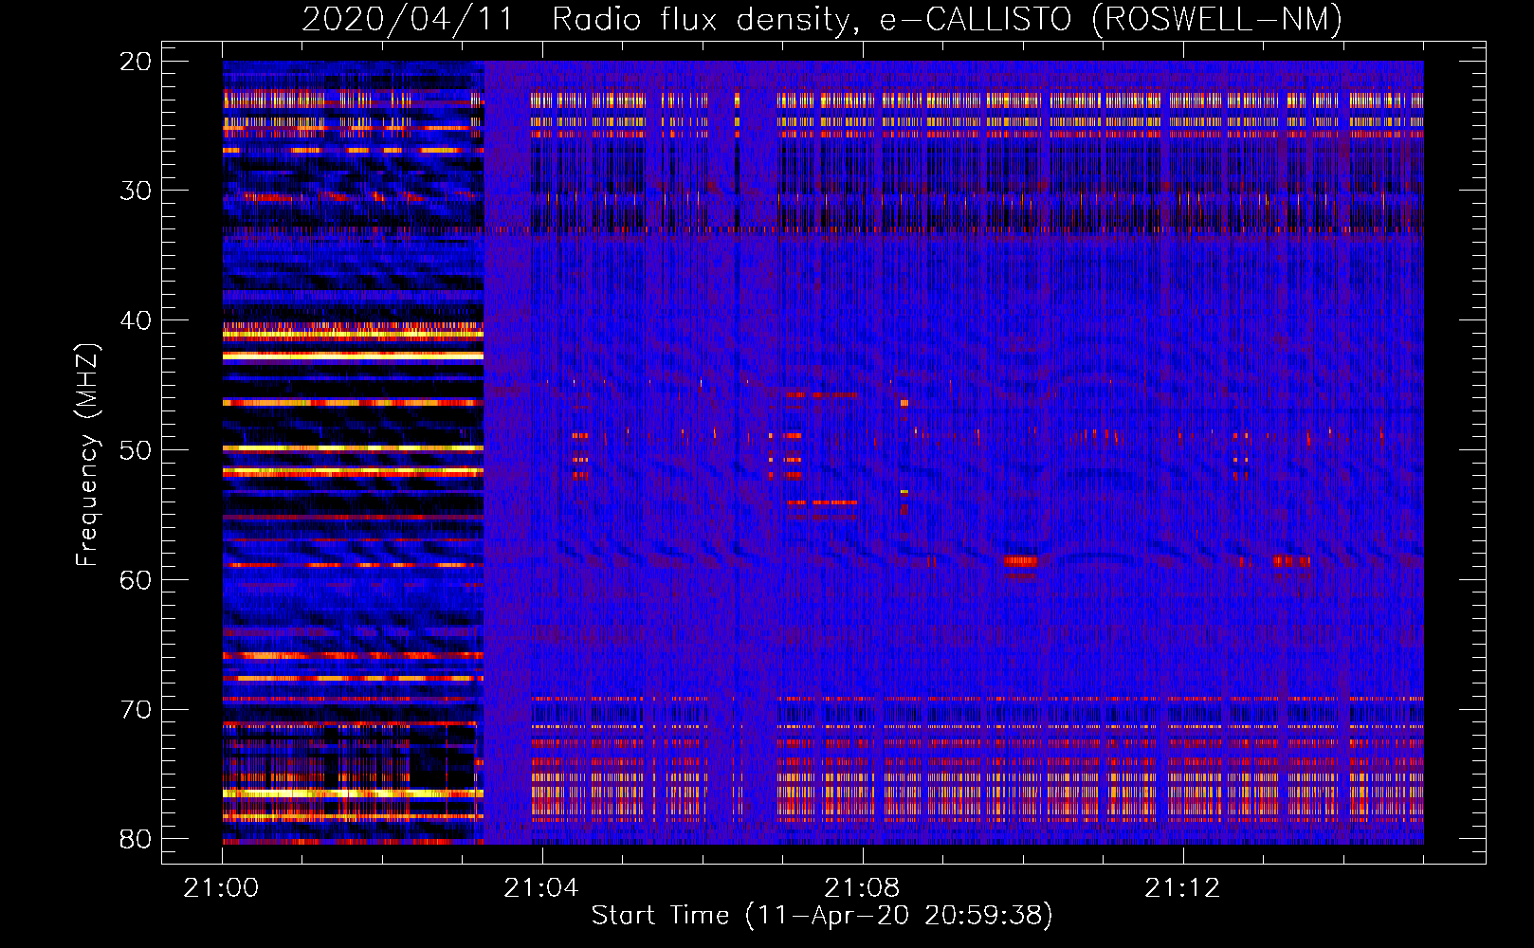Image resolution: width=1534 pixels, height=948 pixels.
Task: Click the '21:00' time tick label
Action: click(222, 888)
